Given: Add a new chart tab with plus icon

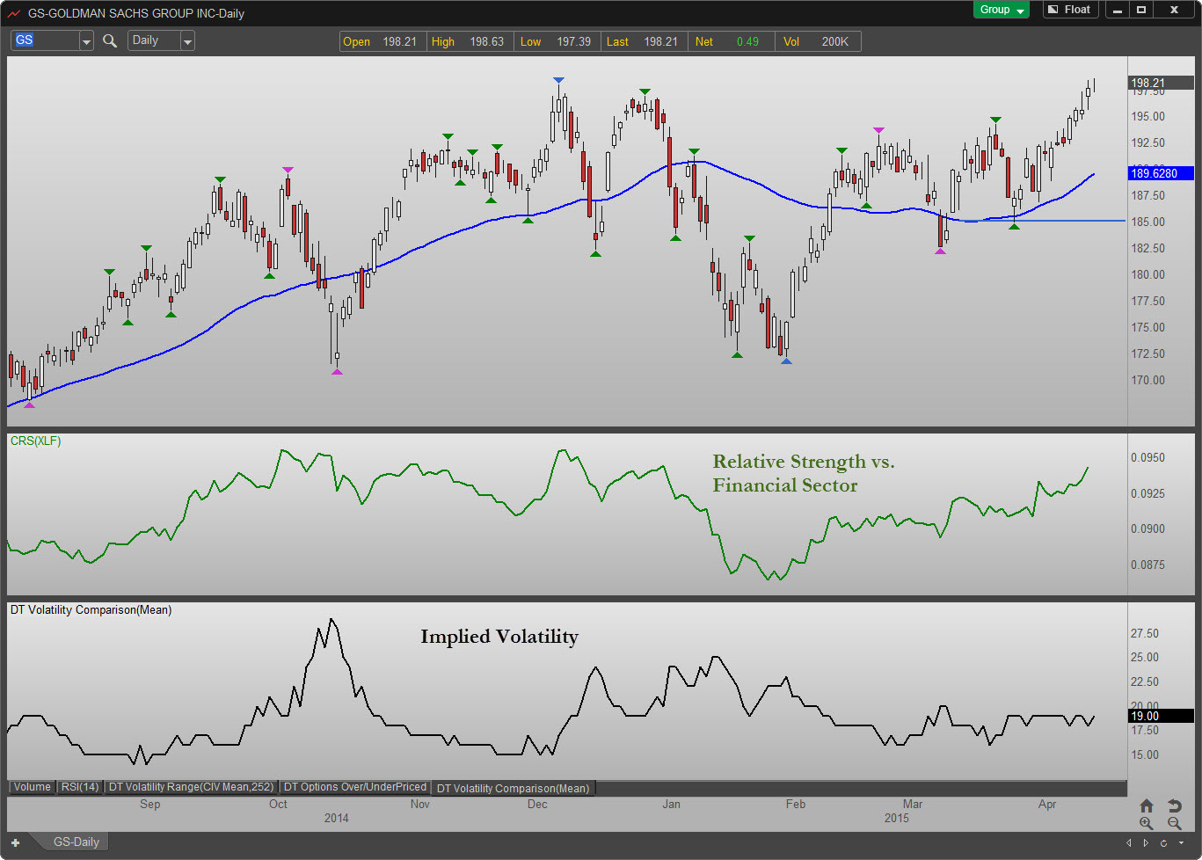Looking at the screenshot, I should [x=15, y=842].
